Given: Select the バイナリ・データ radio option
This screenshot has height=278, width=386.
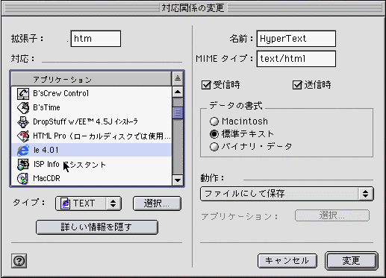Looking at the screenshot, I should [214, 147].
